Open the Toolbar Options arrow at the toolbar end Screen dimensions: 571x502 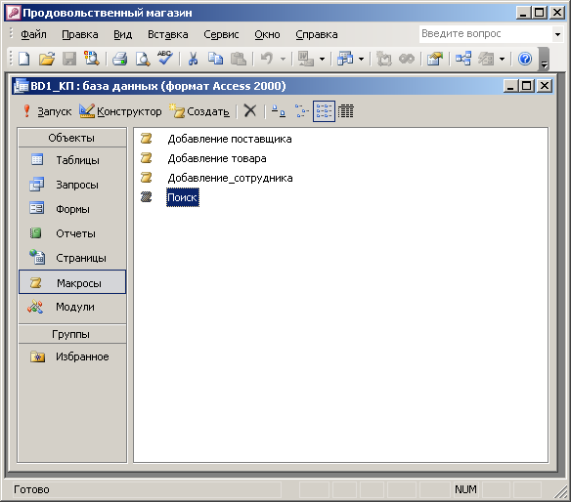tap(544, 59)
